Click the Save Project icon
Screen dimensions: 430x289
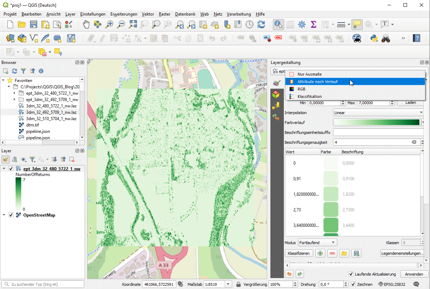click(x=34, y=24)
